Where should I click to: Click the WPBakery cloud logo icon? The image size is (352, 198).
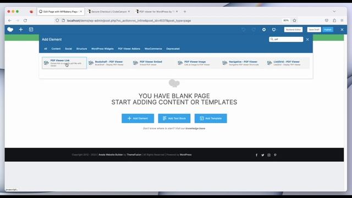10,29
